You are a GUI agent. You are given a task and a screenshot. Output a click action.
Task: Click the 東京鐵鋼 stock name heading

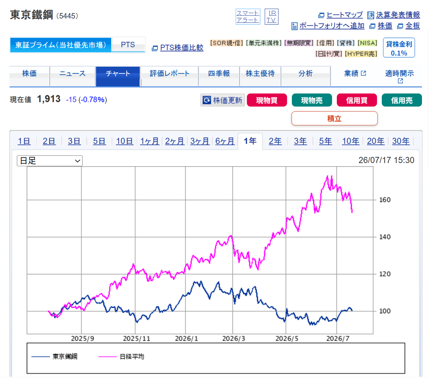(x=32, y=15)
